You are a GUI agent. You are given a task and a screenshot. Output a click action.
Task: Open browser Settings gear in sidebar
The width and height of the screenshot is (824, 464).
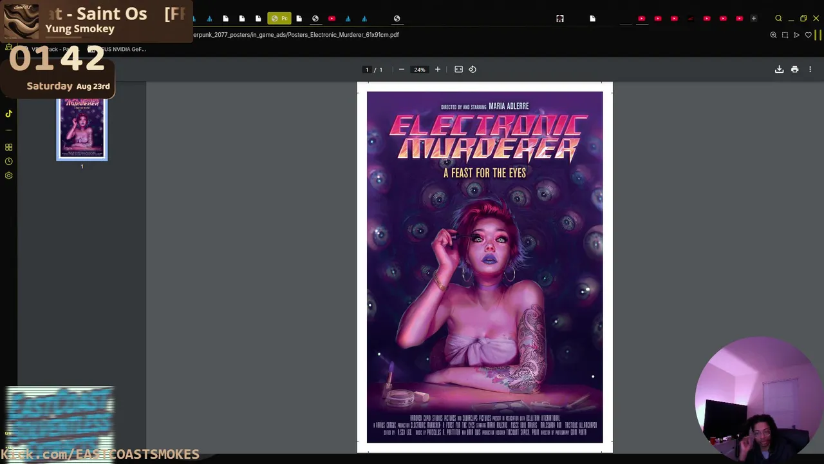coord(8,175)
